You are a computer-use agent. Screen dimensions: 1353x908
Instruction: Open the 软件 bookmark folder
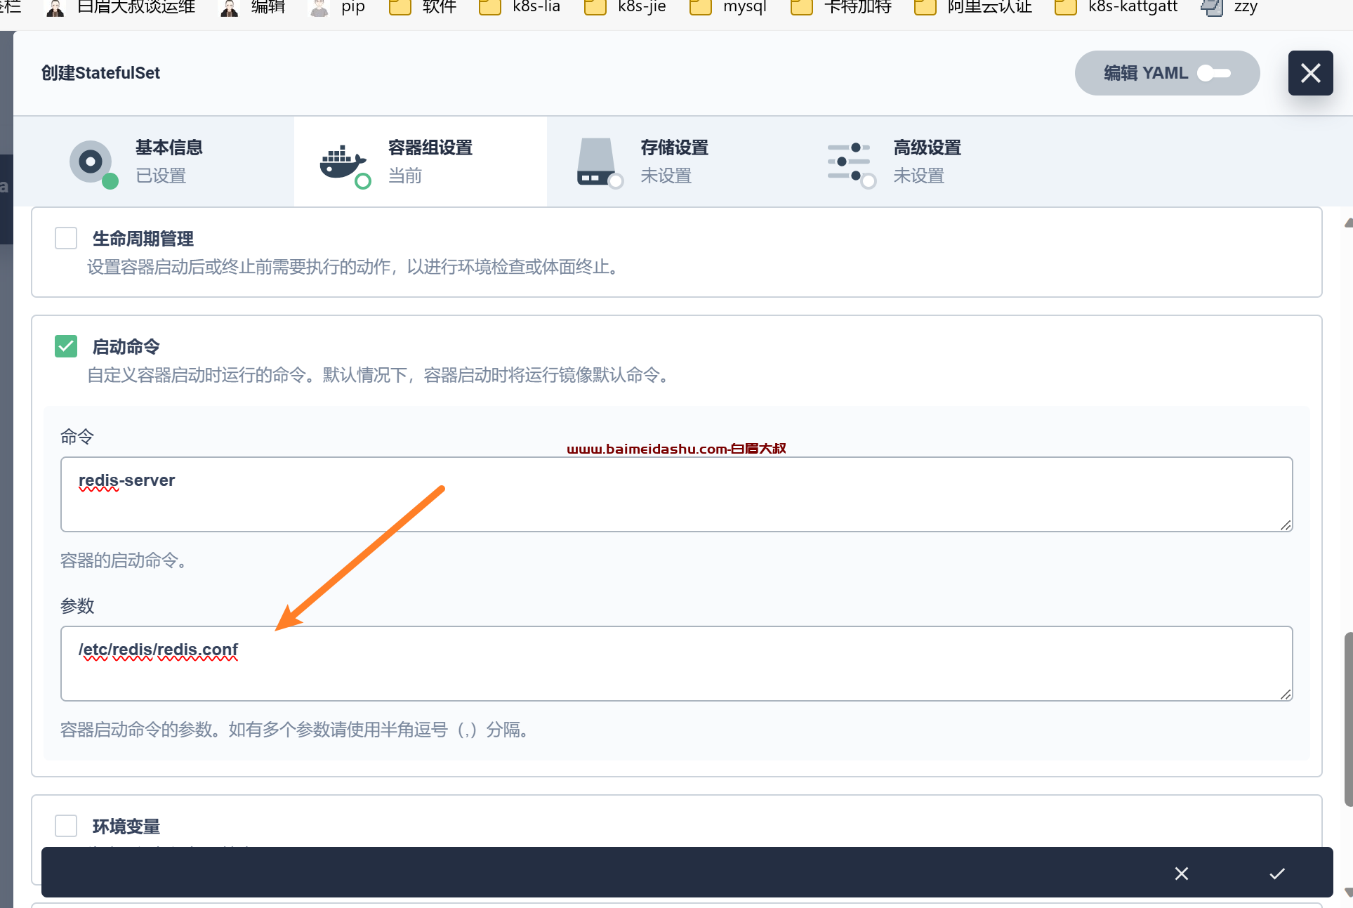coord(423,7)
